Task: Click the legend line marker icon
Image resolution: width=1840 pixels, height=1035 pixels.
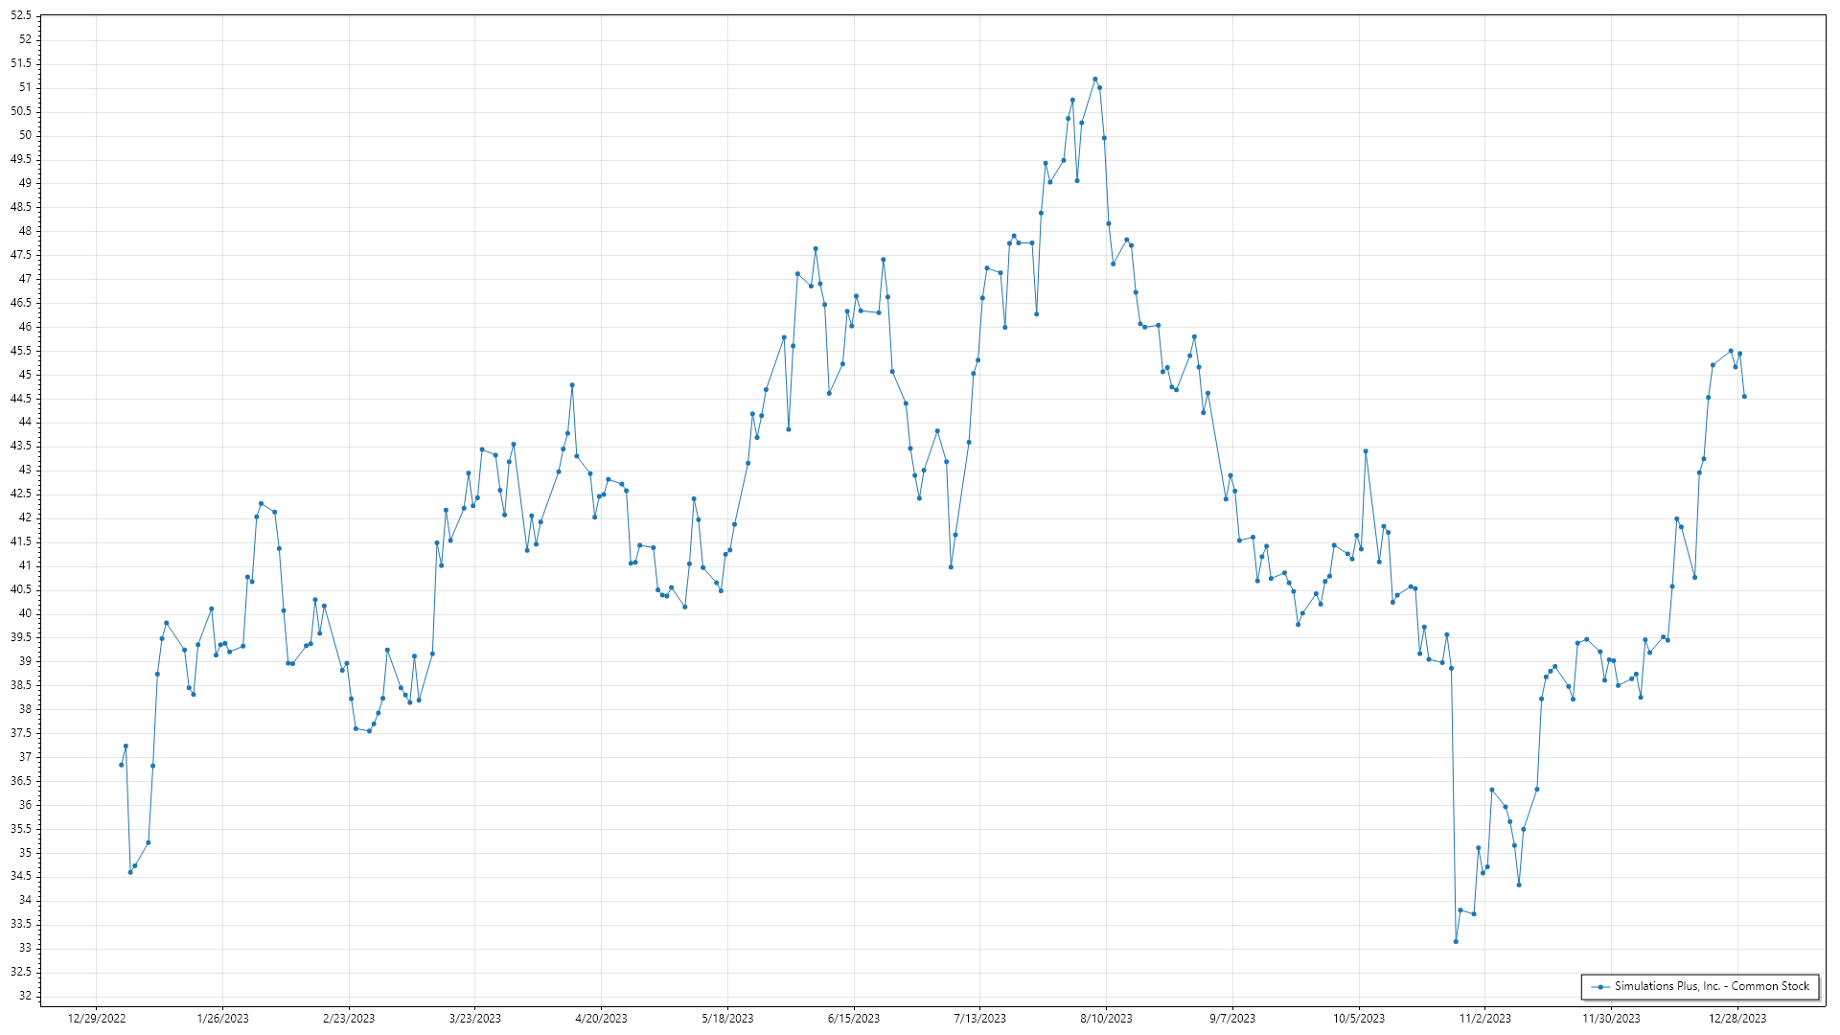Action: click(x=1599, y=987)
